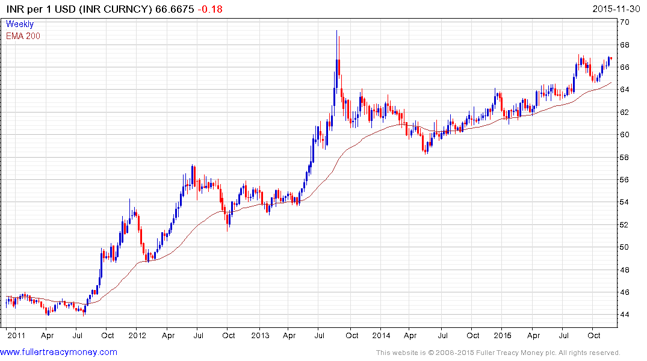Select the 66 y-axis price label
Image resolution: width=647 pixels, height=361 pixels.
[625, 67]
